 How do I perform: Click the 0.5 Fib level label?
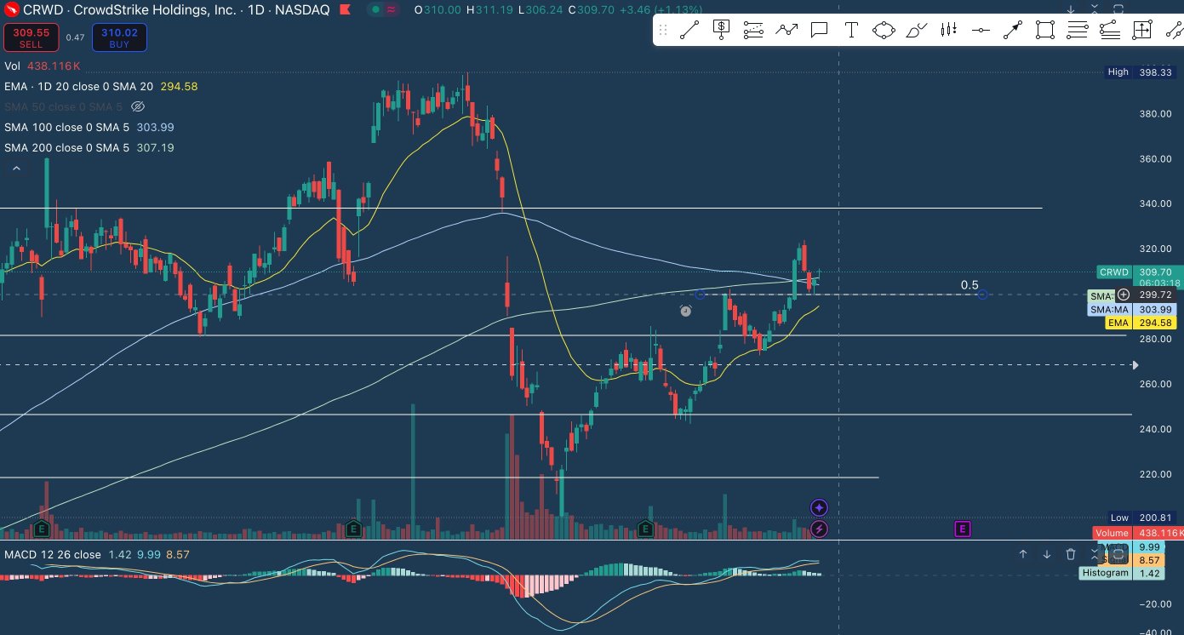pyautogui.click(x=970, y=285)
